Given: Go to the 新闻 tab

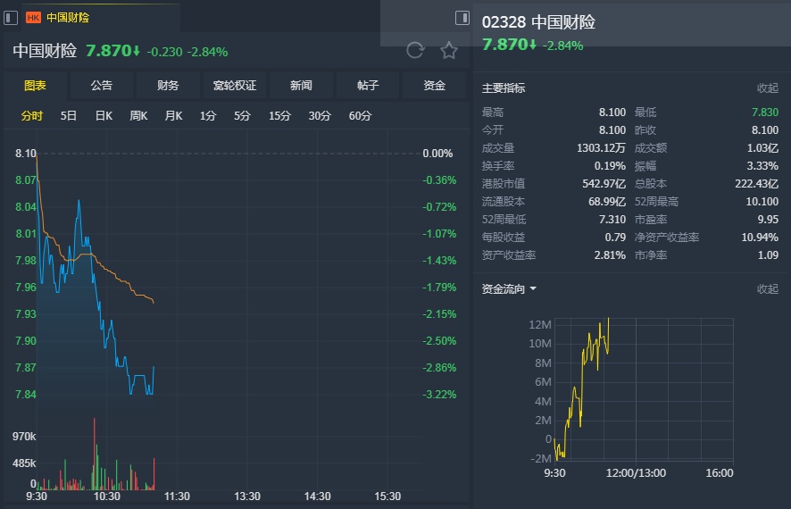Looking at the screenshot, I should click(x=301, y=86).
